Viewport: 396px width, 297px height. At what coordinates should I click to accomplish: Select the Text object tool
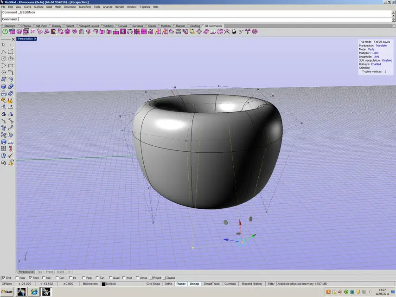[4, 128]
